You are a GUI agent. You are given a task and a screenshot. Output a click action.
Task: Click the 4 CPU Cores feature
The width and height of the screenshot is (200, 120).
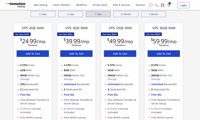pyautogui.click(x=71, y=65)
